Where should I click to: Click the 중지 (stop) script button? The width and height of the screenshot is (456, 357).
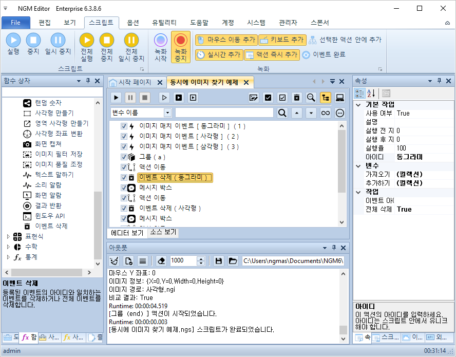(x=33, y=44)
